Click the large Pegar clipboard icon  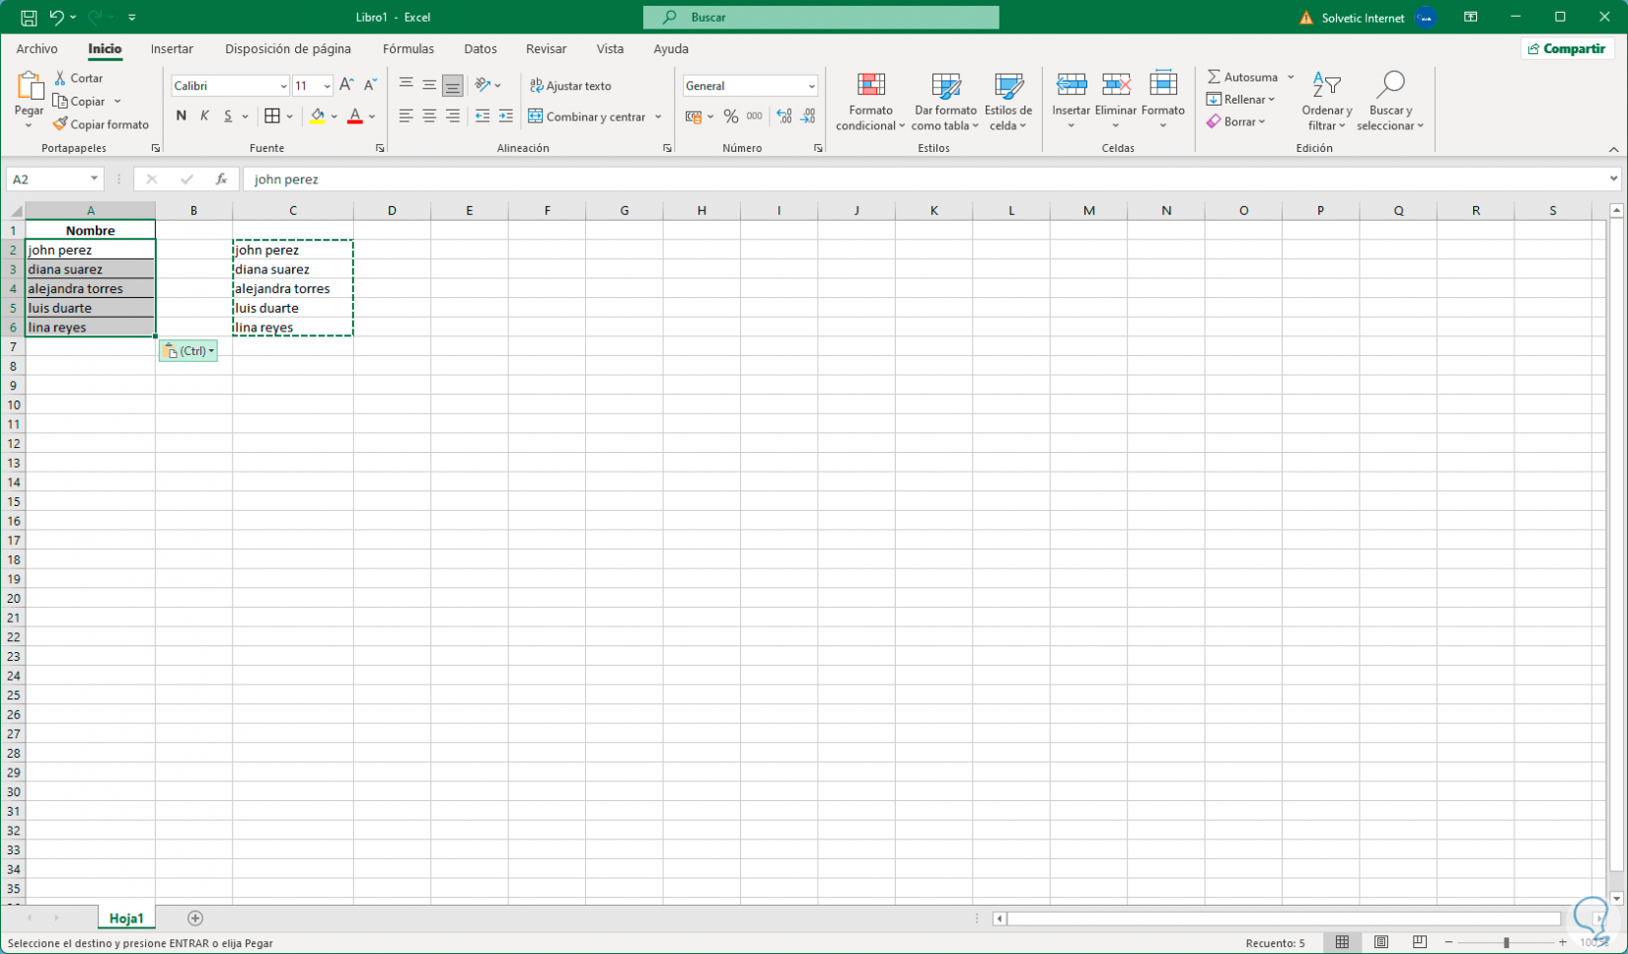point(30,87)
